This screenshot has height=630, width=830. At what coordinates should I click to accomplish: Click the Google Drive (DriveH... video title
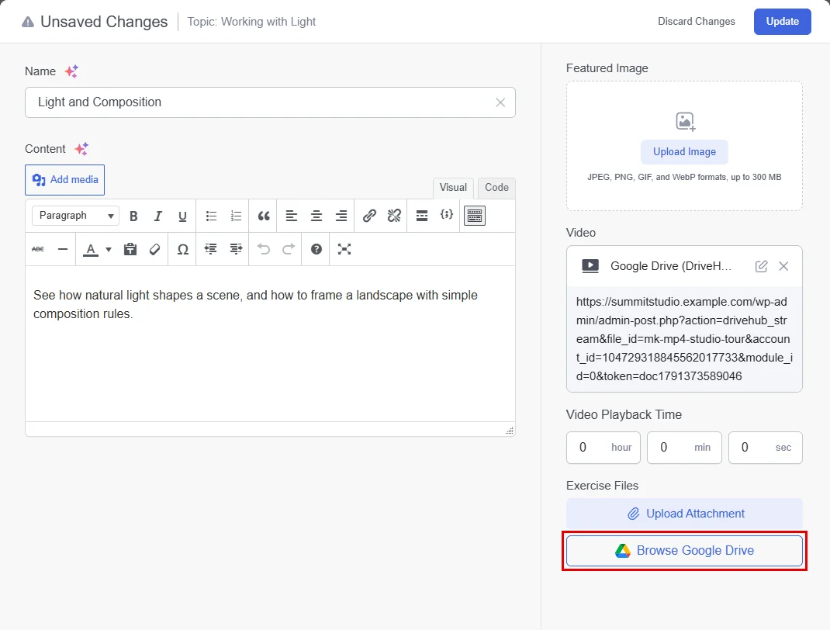pos(671,266)
